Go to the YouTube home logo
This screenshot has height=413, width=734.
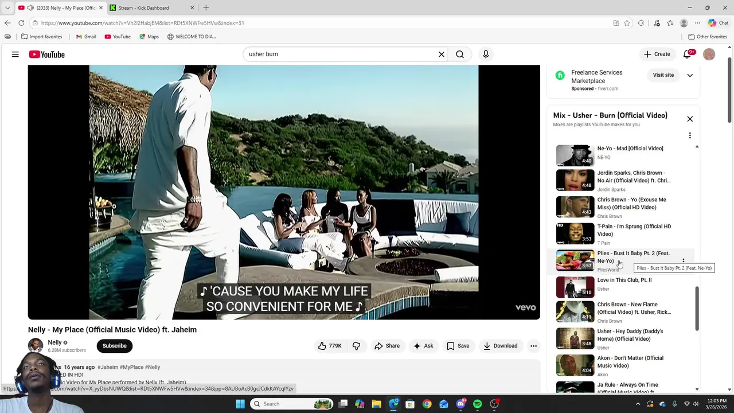47,54
